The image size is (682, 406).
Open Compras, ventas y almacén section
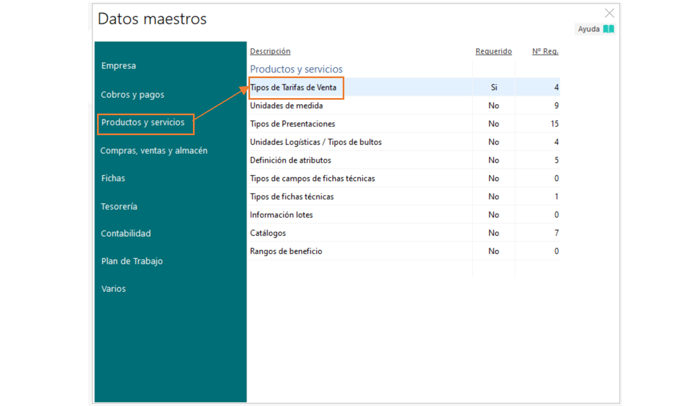pyautogui.click(x=154, y=151)
